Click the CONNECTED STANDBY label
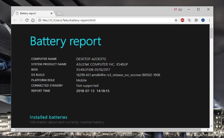This screenshot has height=138, width=224. (47, 86)
